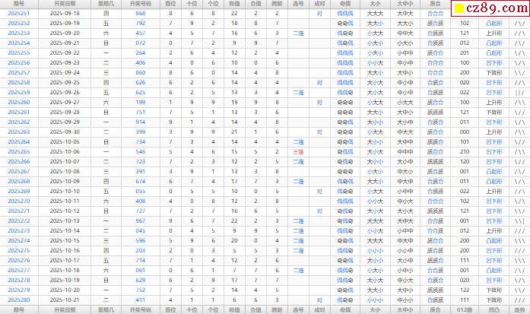Click the 对 marker in row 2025251
This screenshot has height=314, width=530.
pos(319,14)
